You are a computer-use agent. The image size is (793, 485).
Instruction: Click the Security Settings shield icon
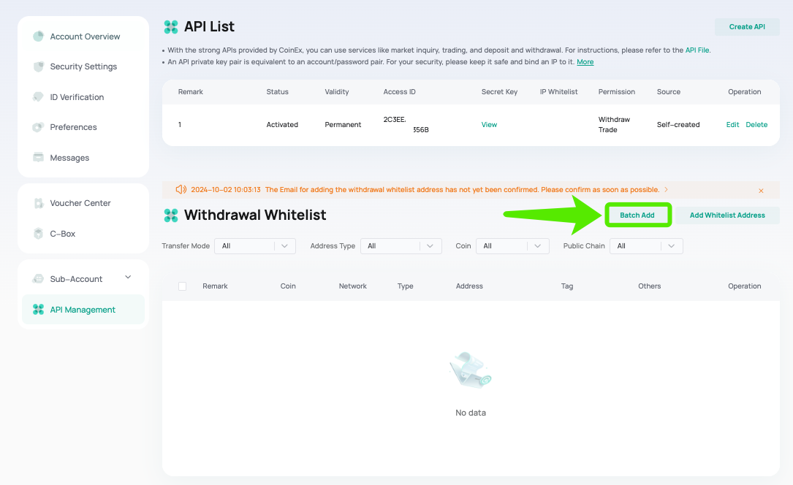38,66
